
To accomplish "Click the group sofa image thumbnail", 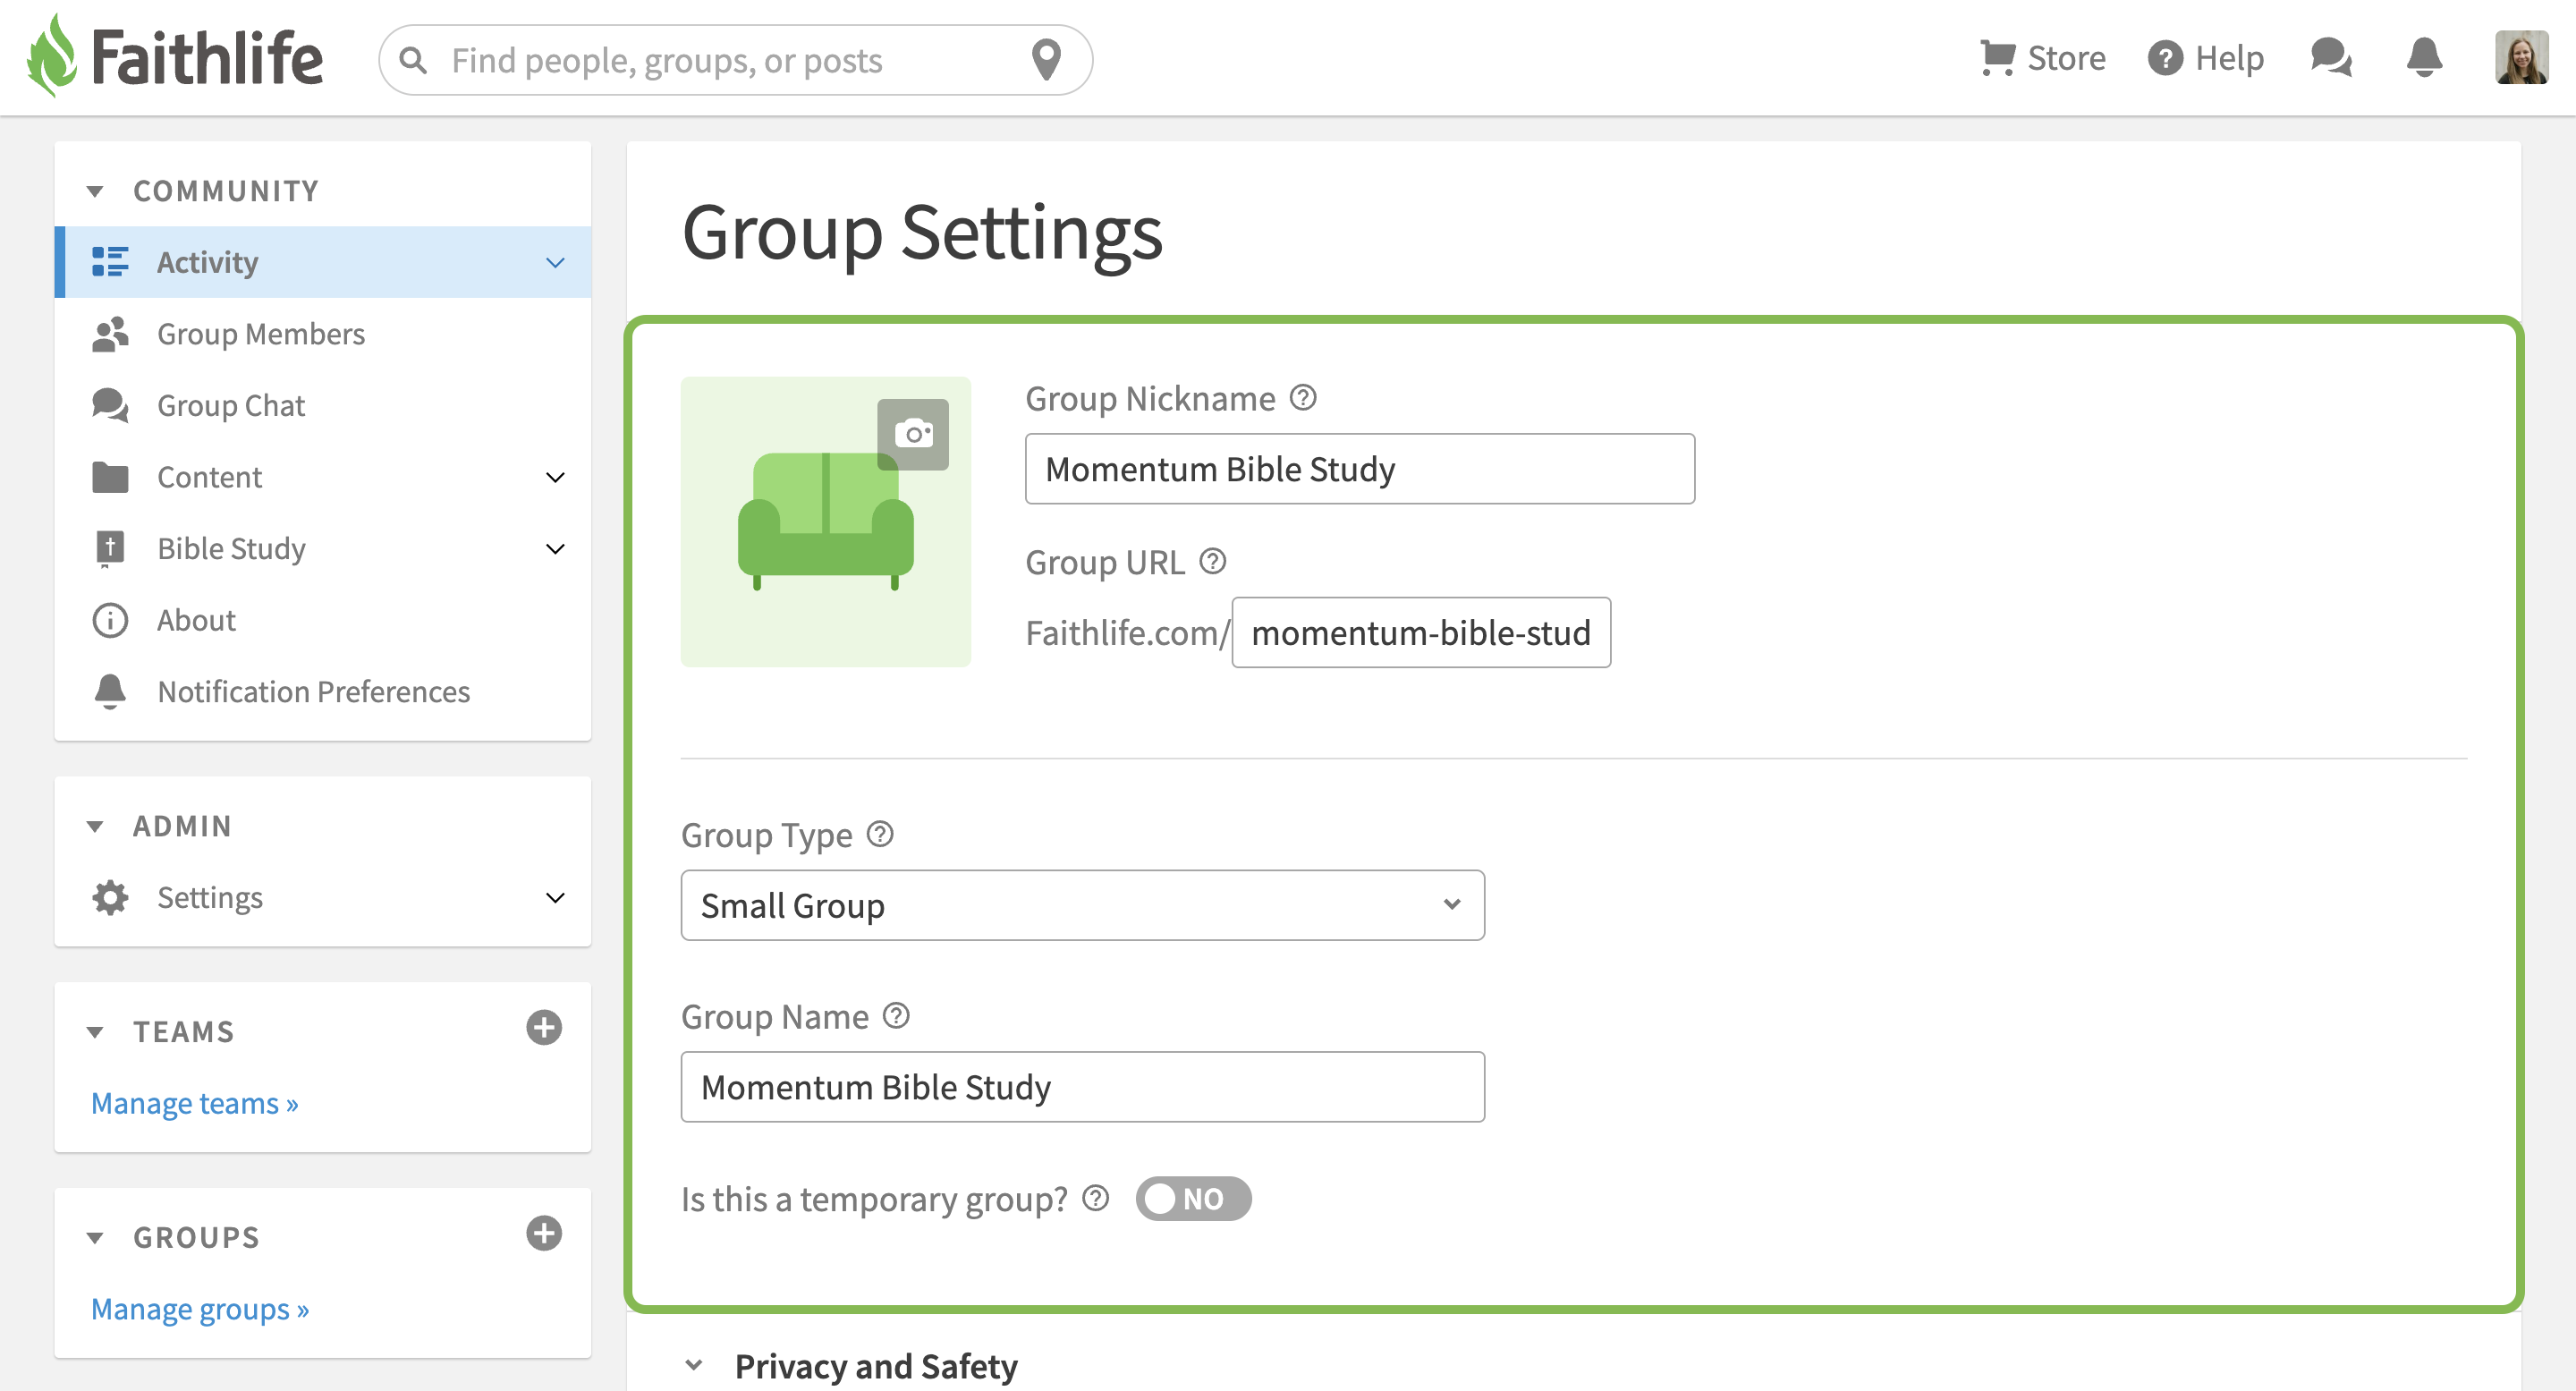I will 825,521.
